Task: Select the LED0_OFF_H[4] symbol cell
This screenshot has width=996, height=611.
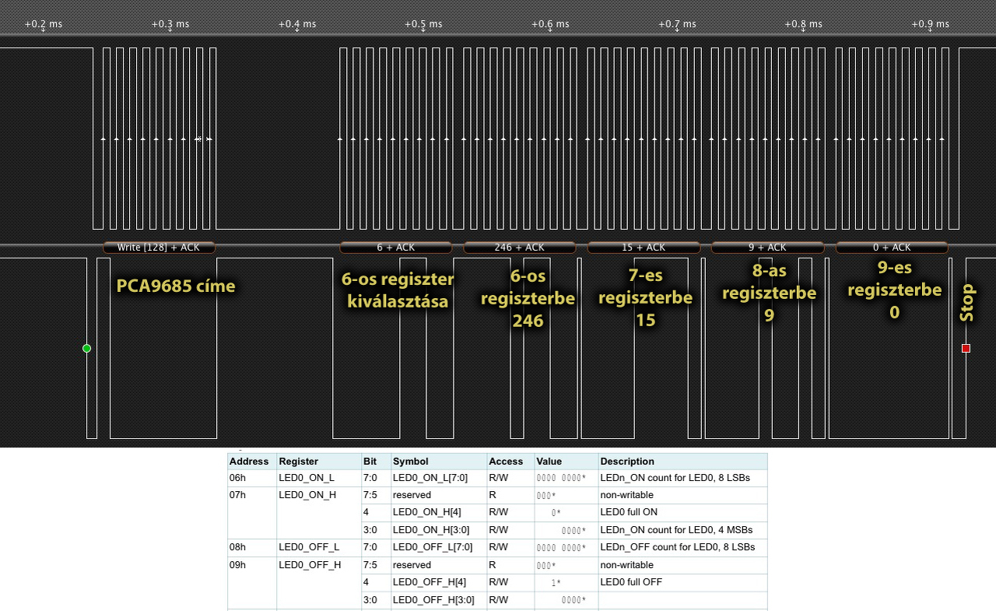Action: [439, 582]
